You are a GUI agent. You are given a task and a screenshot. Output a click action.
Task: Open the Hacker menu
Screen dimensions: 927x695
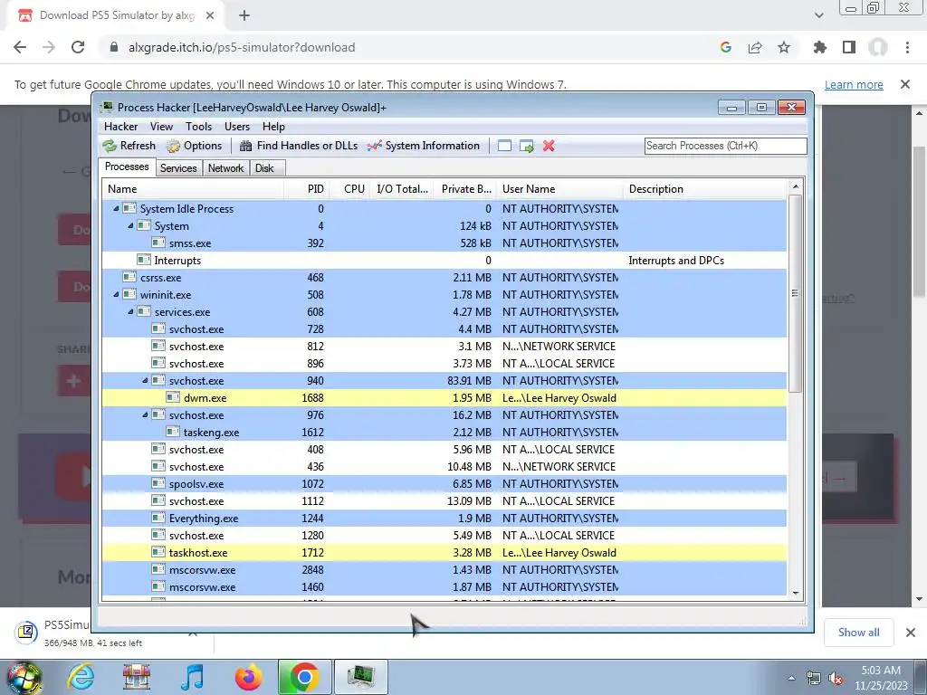120,127
